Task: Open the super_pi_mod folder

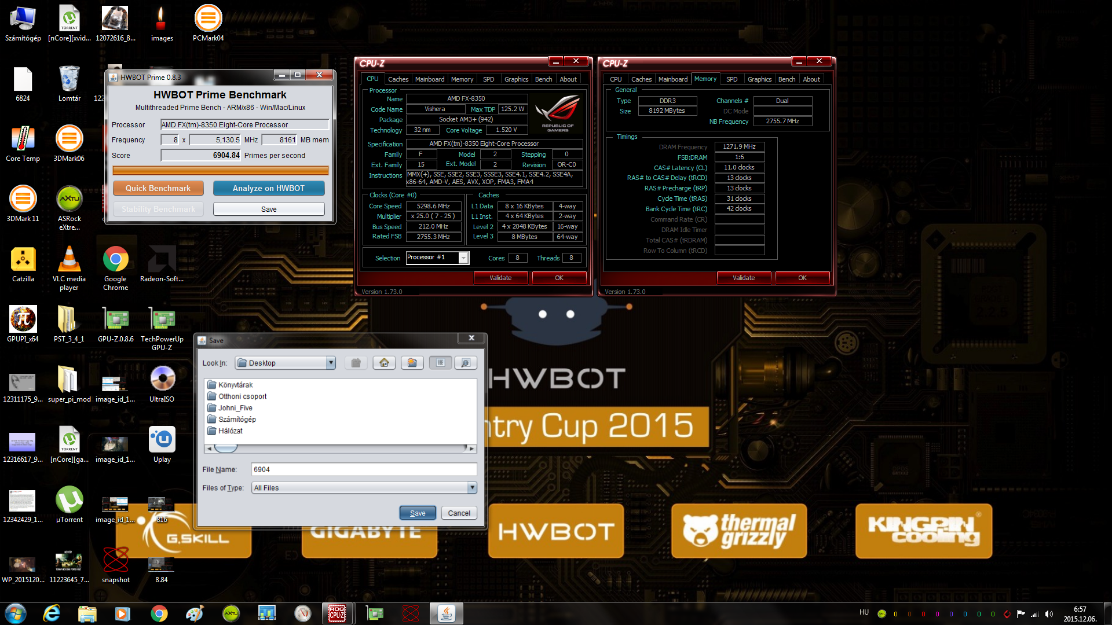Action: click(69, 384)
